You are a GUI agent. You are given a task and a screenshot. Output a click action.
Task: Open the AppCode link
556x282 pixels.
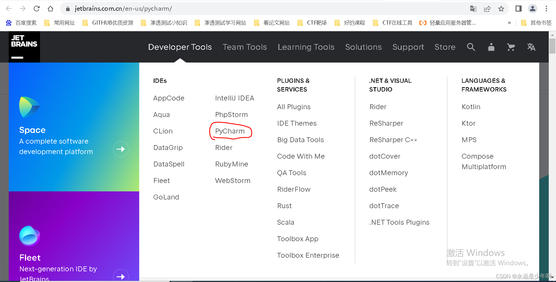[169, 98]
